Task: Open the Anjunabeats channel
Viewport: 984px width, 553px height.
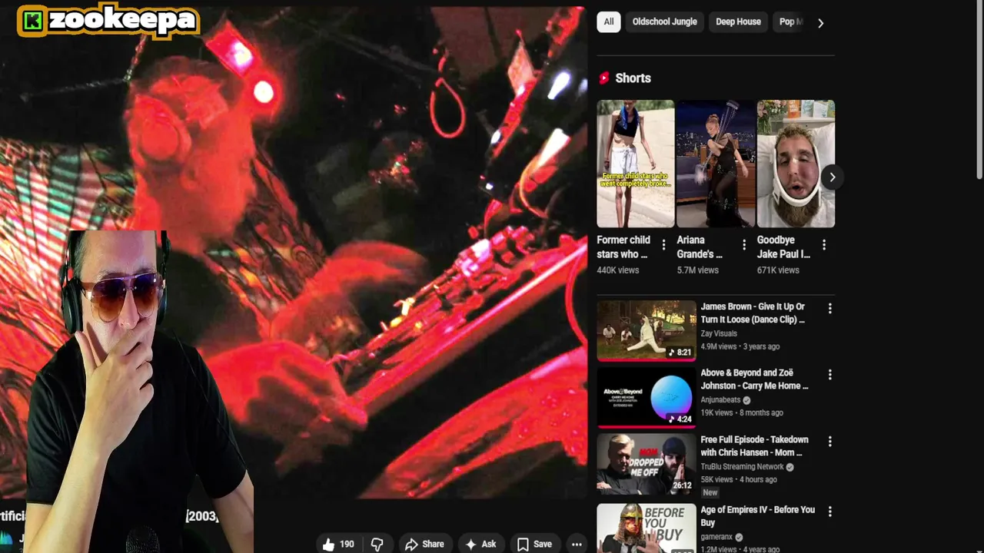Action: [x=720, y=400]
